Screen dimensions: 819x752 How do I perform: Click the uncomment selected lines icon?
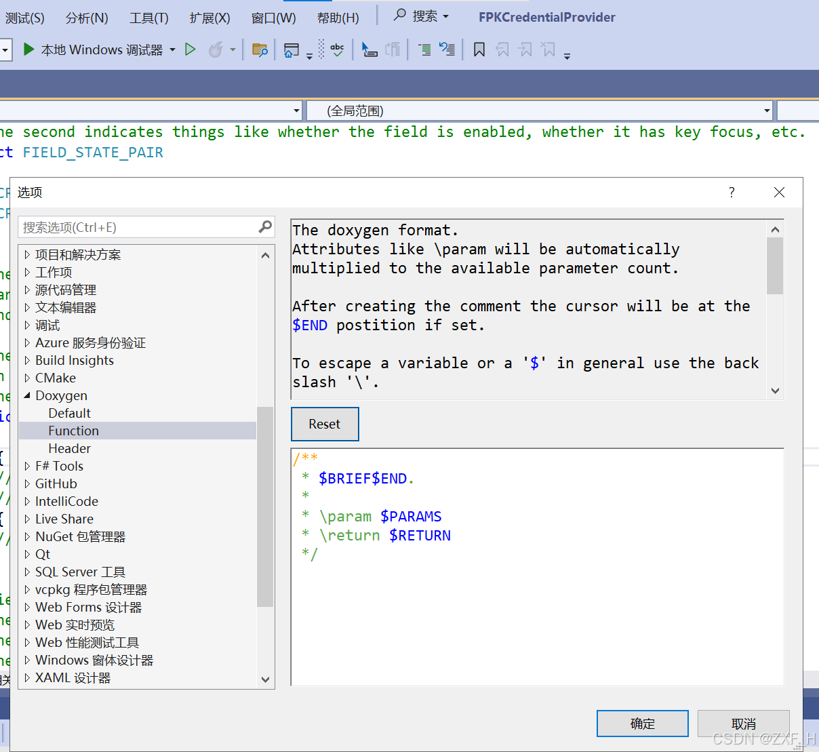(x=447, y=50)
